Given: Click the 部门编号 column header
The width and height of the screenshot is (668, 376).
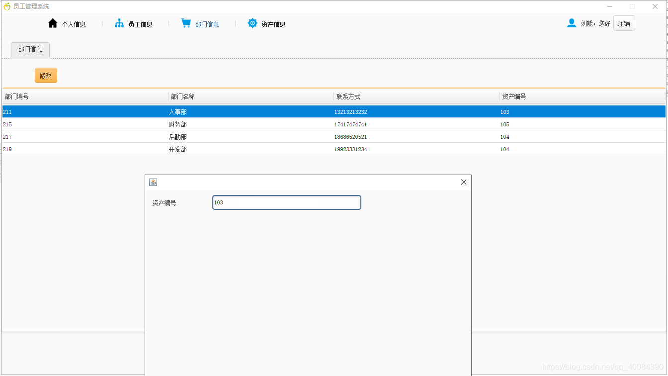Looking at the screenshot, I should [85, 96].
